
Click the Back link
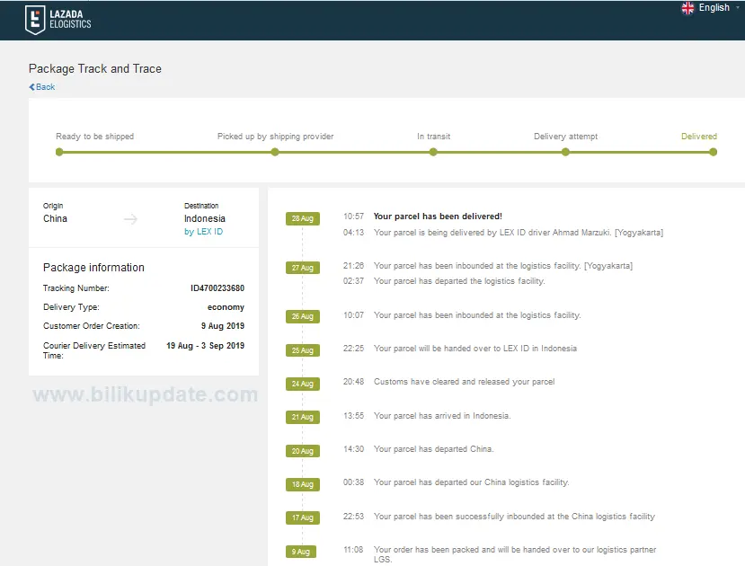(42, 87)
